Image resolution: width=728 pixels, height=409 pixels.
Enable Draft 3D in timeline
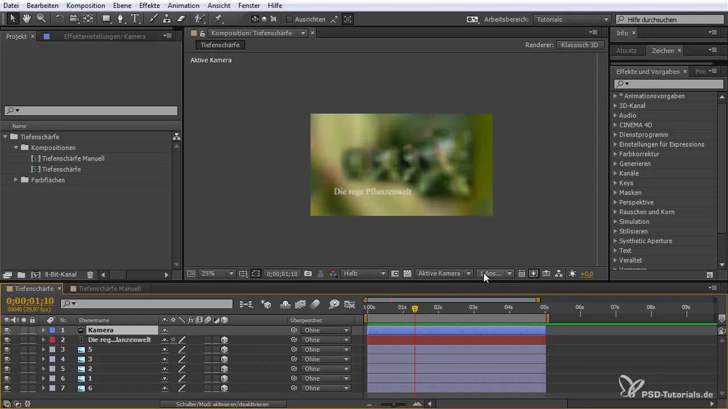[x=266, y=304]
